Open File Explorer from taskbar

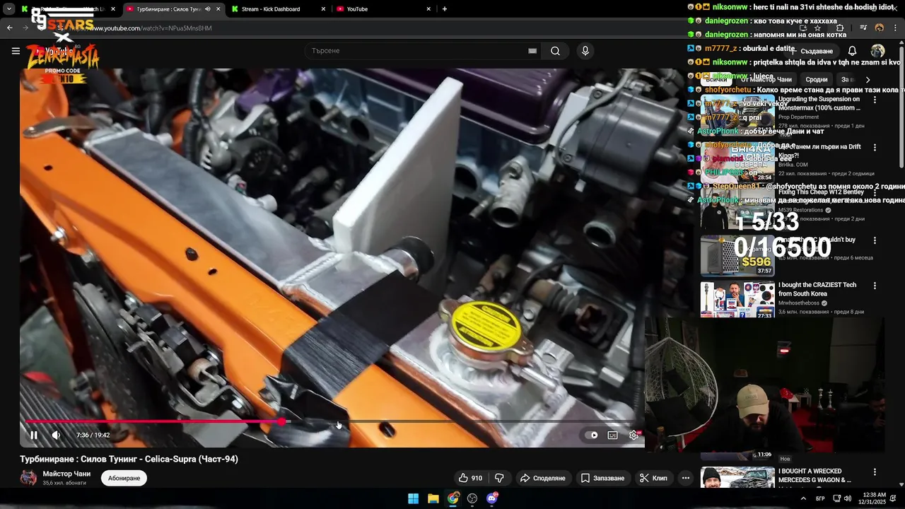click(x=433, y=498)
